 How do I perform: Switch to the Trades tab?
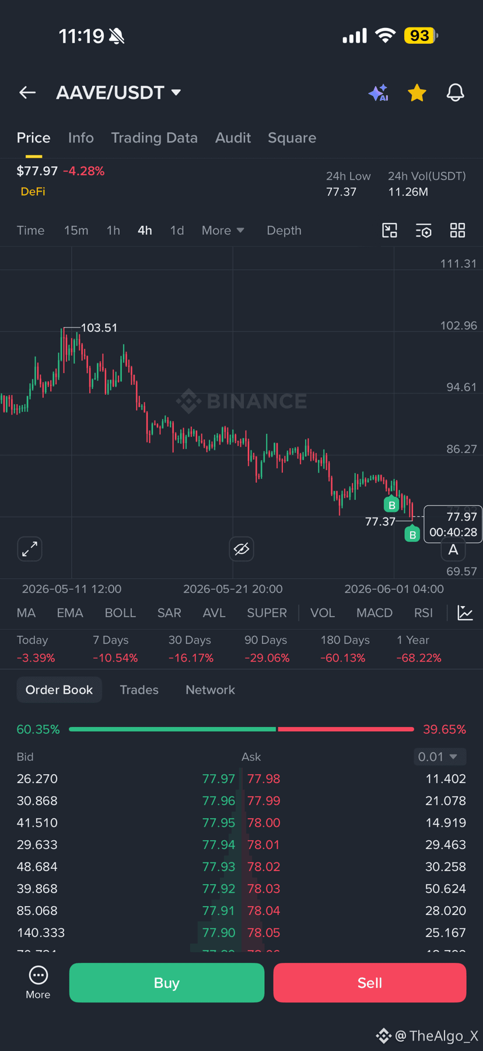[139, 690]
